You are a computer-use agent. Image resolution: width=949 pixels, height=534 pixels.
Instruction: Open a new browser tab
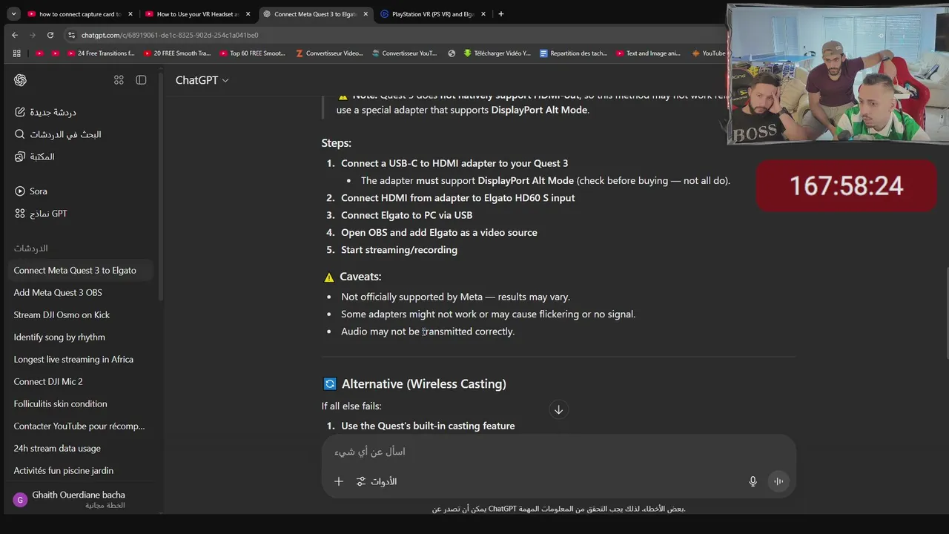tap(501, 13)
